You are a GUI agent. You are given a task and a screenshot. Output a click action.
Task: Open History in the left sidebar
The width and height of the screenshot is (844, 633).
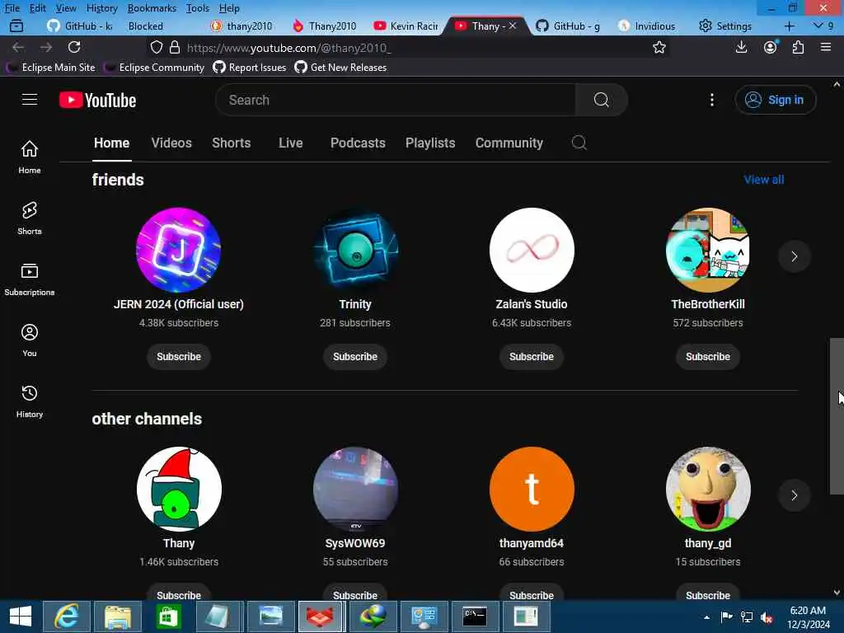tap(30, 401)
